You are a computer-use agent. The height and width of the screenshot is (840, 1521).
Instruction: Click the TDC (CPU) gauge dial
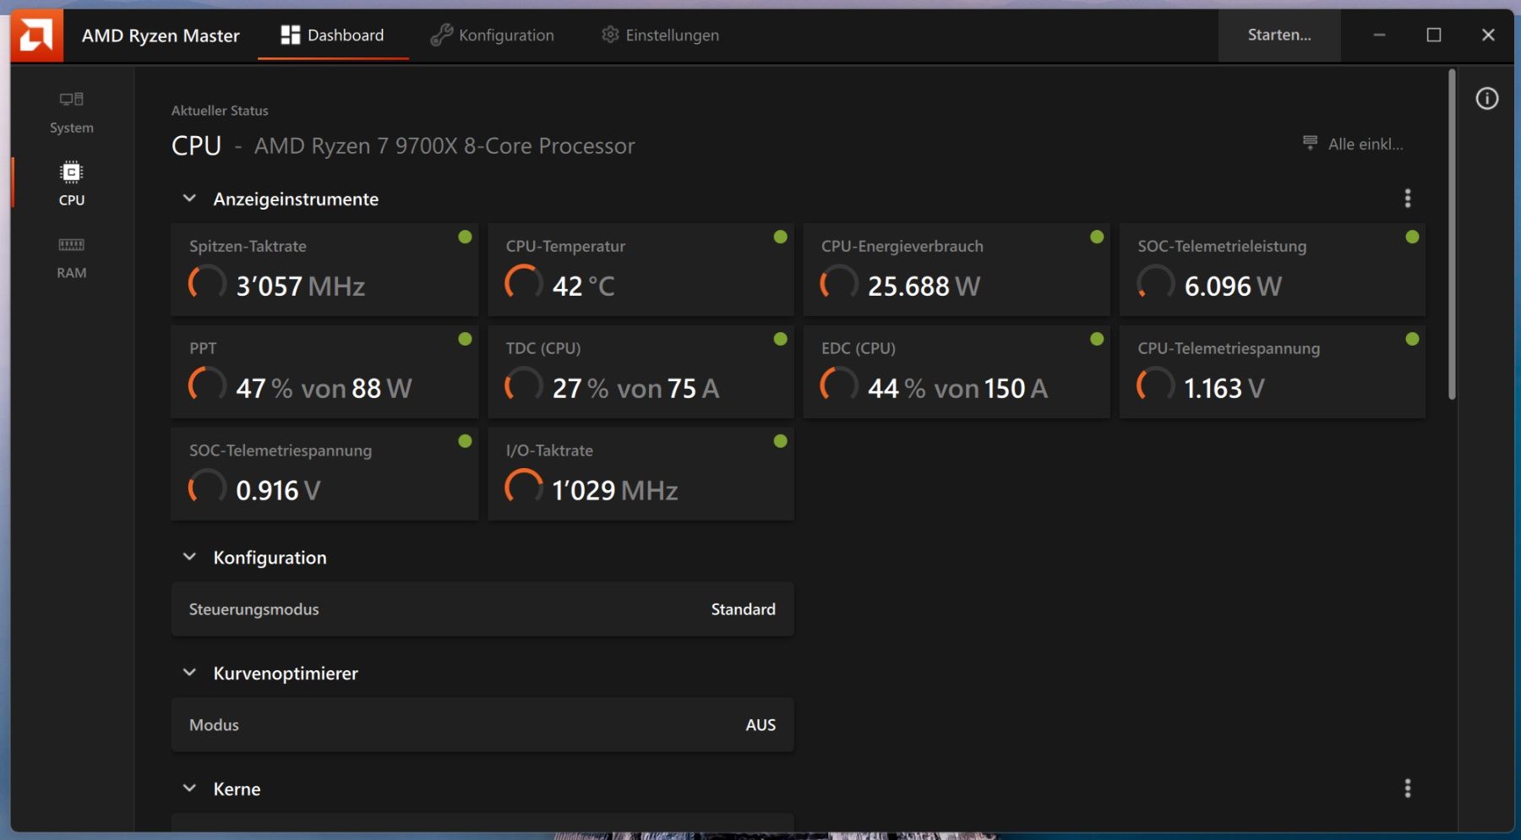(x=524, y=385)
